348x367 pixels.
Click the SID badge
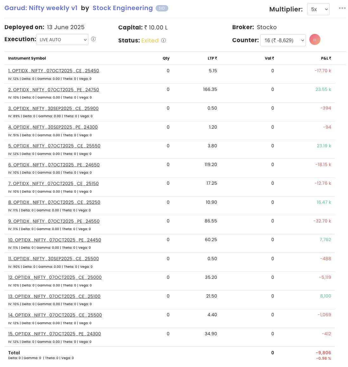[162, 8]
